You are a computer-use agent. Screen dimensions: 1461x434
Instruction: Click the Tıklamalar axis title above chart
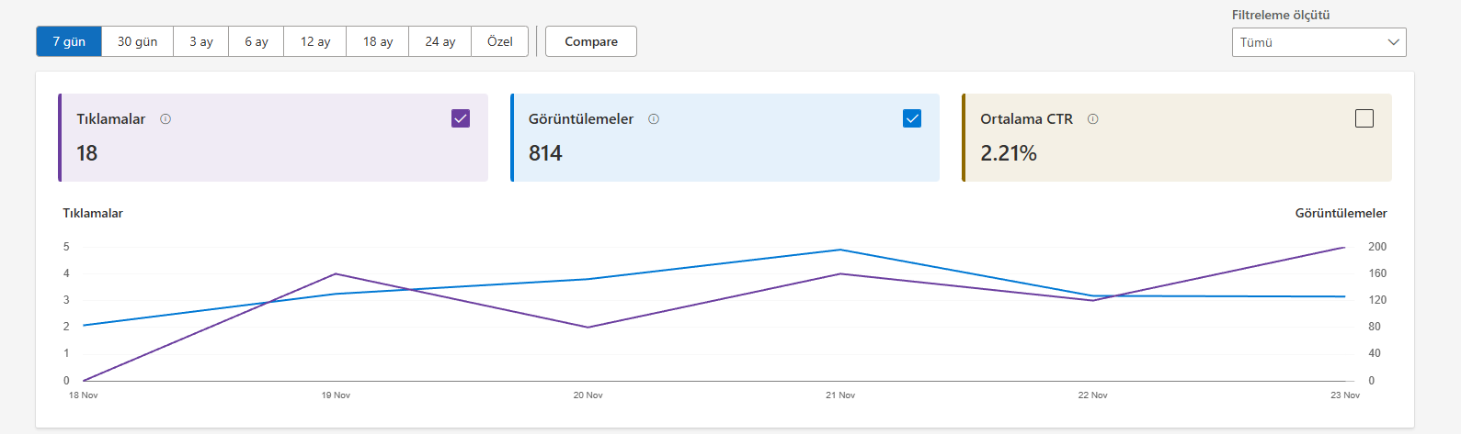[x=93, y=213]
